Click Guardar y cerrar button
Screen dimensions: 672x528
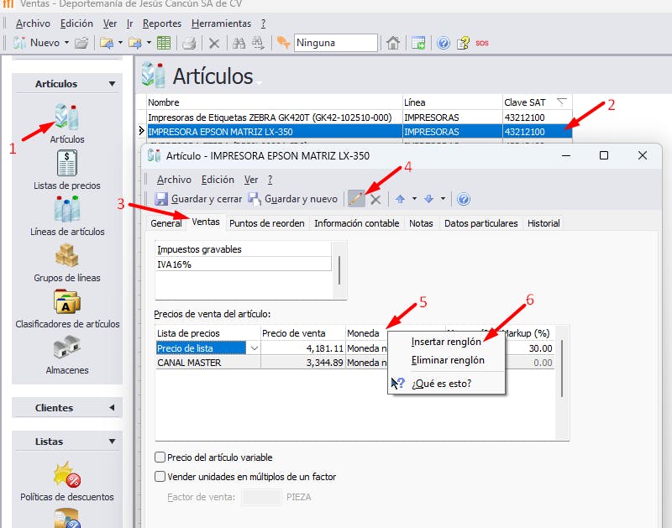(x=198, y=199)
